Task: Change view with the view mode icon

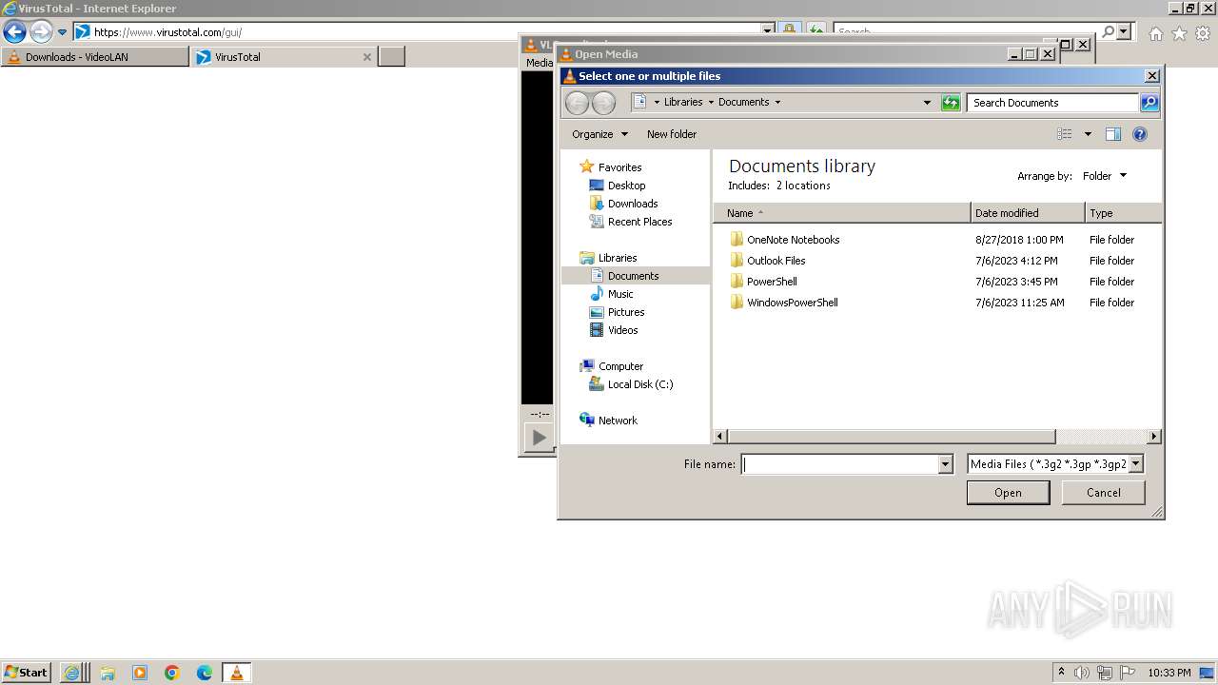Action: tap(1065, 134)
